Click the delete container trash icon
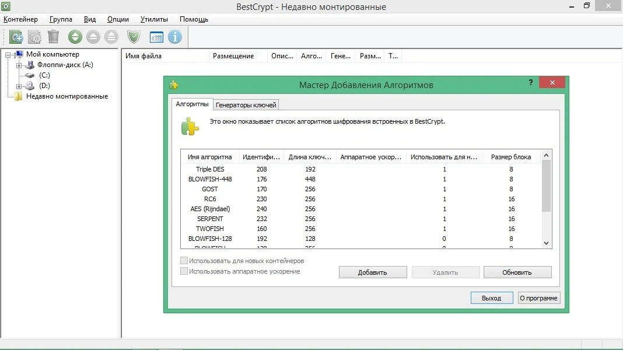The width and height of the screenshot is (623, 350). [53, 37]
